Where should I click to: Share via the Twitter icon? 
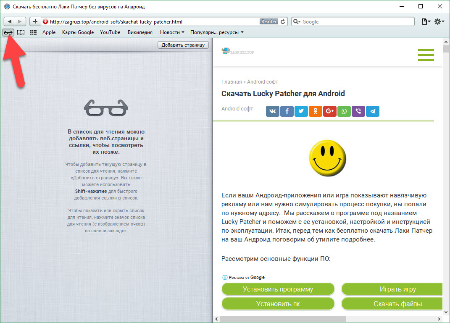[x=301, y=111]
